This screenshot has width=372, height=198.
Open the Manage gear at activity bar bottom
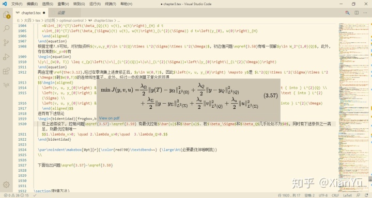6,185
